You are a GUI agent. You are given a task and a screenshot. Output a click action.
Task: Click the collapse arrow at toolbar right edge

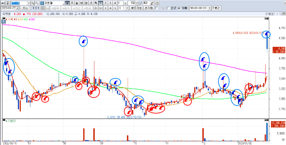coord(285,3)
